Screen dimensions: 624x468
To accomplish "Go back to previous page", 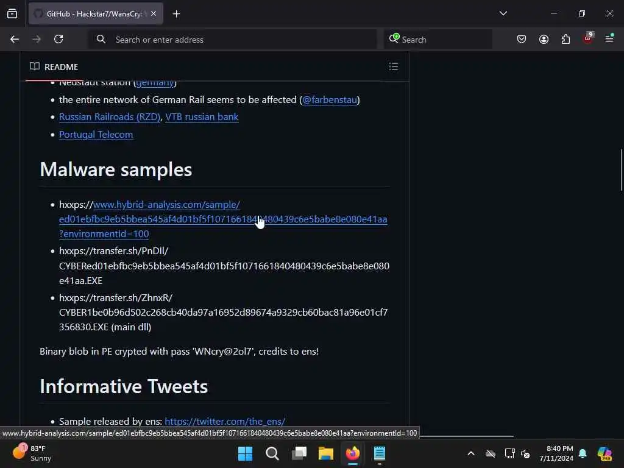I will [x=15, y=40].
